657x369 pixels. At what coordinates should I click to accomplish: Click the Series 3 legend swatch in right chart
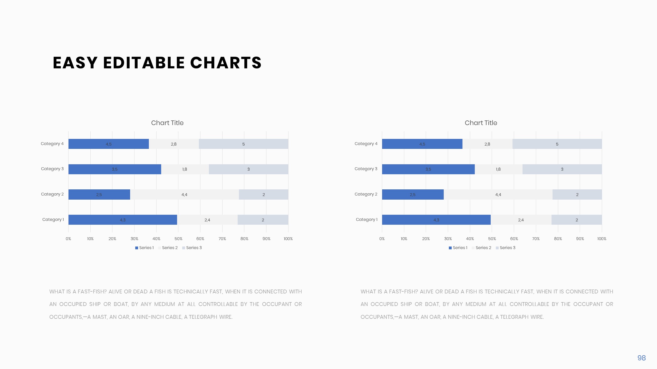pos(497,248)
